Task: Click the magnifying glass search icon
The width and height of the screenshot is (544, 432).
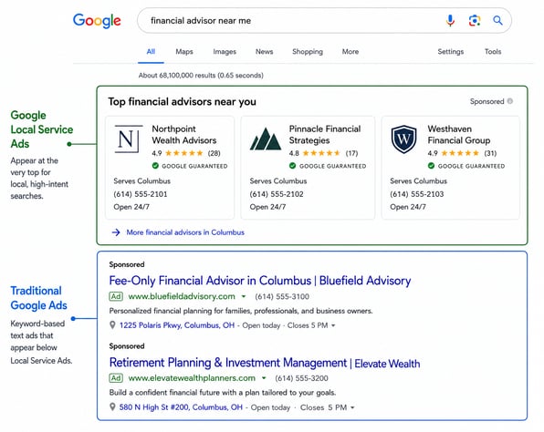Action: [x=497, y=20]
